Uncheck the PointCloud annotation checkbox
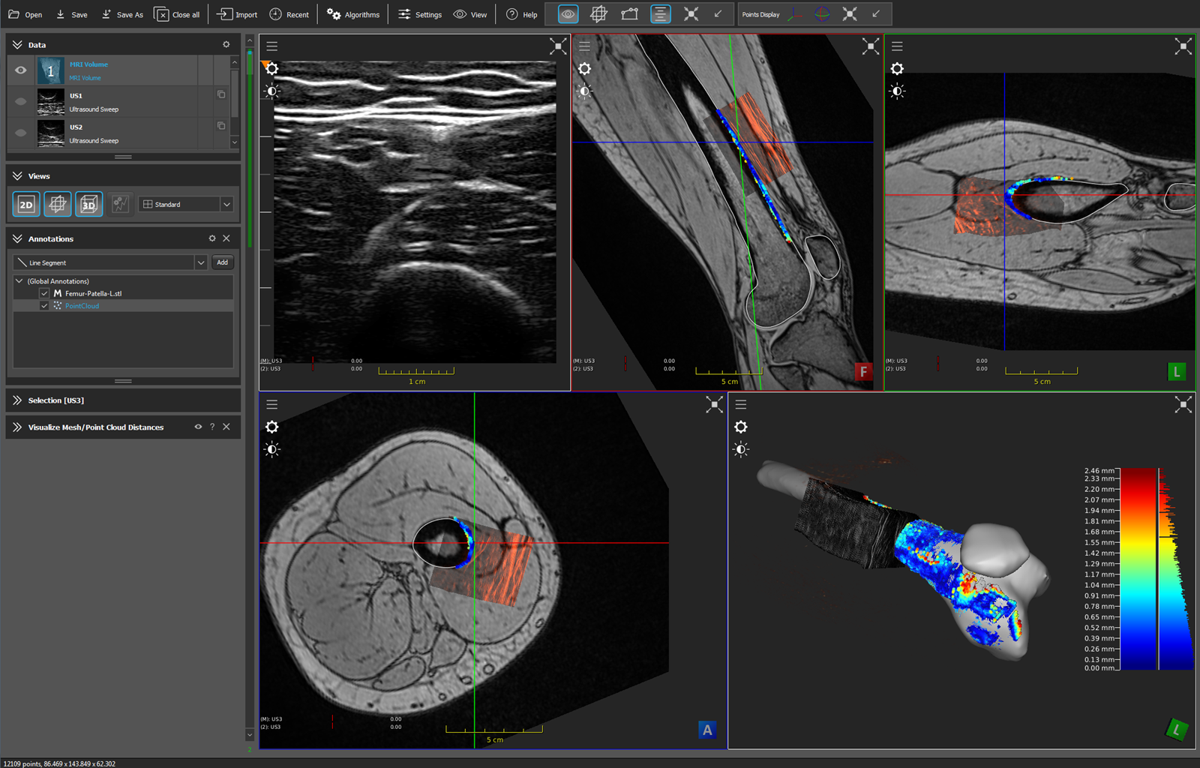This screenshot has height=768, width=1200. (44, 306)
